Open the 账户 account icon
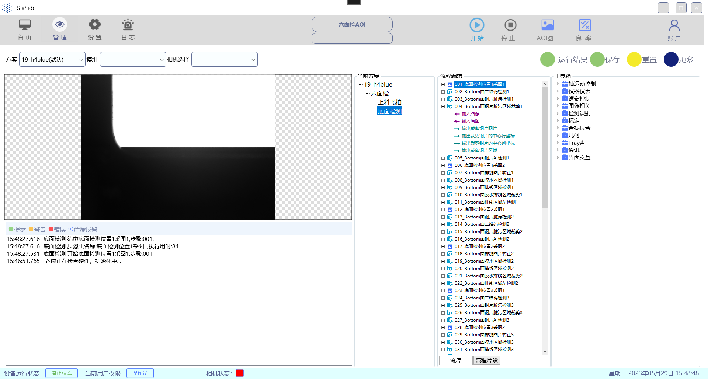Screen dimensions: 708x379 pyautogui.click(x=674, y=25)
